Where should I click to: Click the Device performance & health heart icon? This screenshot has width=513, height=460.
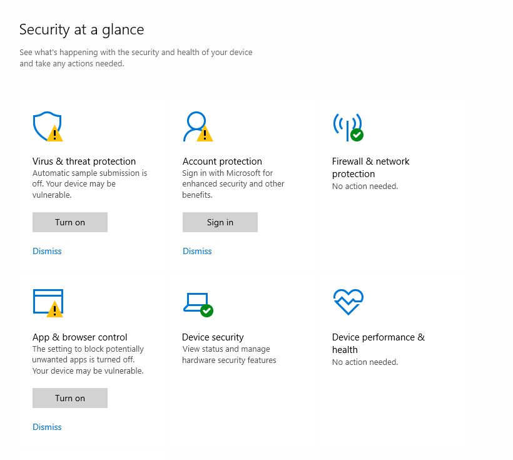coord(348,302)
